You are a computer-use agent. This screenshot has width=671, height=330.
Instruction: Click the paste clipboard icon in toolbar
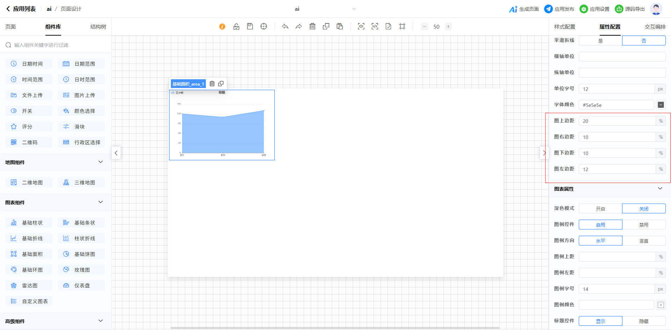pyautogui.click(x=340, y=27)
